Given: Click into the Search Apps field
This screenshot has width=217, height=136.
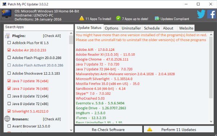Looking at the screenshot, I should tap(39, 27).
